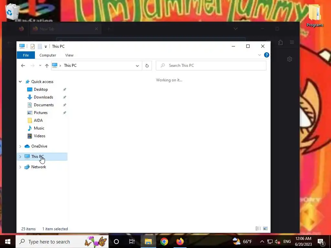331x248 pixels.
Task: Click the pin icon beside Desktop
Action: coord(65,89)
